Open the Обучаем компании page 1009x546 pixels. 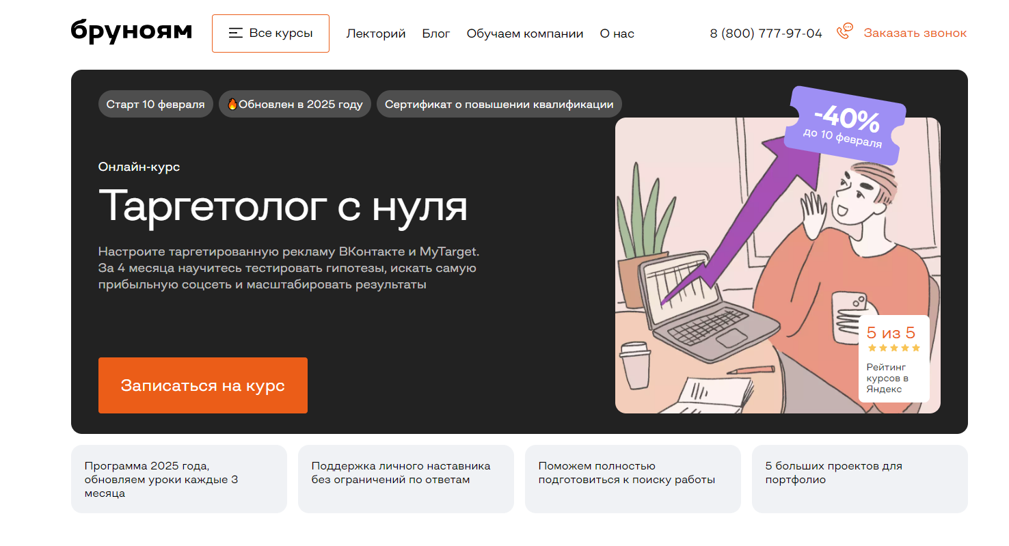525,33
